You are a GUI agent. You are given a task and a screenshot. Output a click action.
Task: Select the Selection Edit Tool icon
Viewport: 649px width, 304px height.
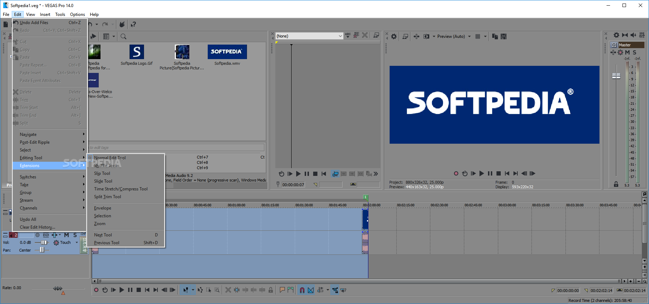pyautogui.click(x=209, y=290)
